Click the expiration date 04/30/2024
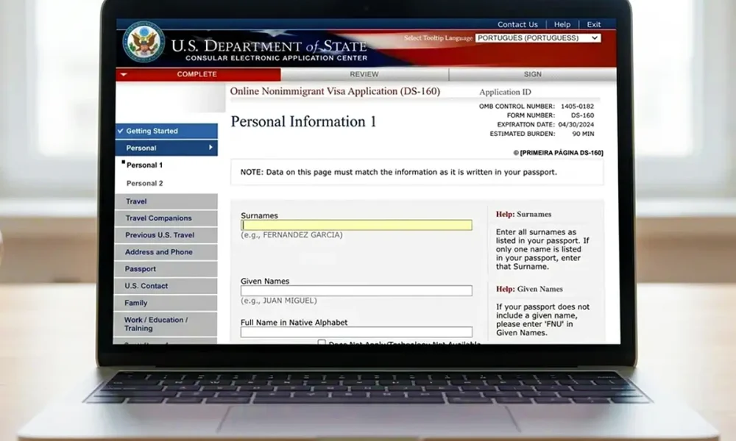This screenshot has width=736, height=441. 576,125
